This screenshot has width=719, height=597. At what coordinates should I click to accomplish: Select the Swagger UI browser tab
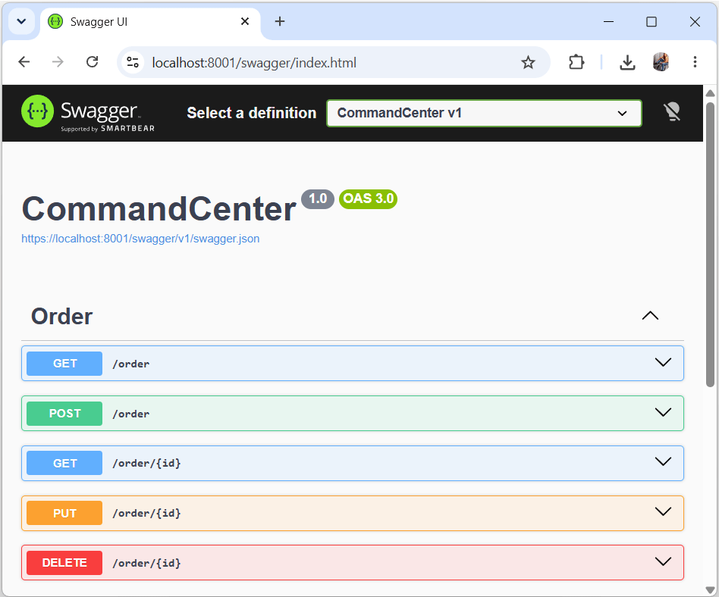(150, 21)
